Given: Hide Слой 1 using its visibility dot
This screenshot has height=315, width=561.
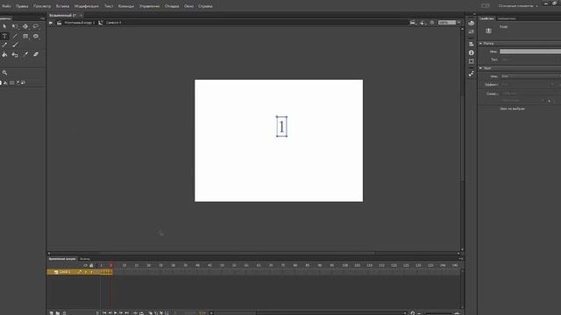Looking at the screenshot, I should 86,272.
